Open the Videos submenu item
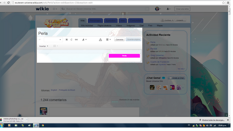Viewport: 233px width, 131px height. pos(119,25)
